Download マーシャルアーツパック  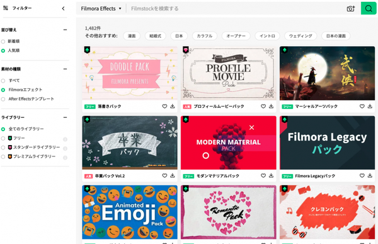point(370,106)
